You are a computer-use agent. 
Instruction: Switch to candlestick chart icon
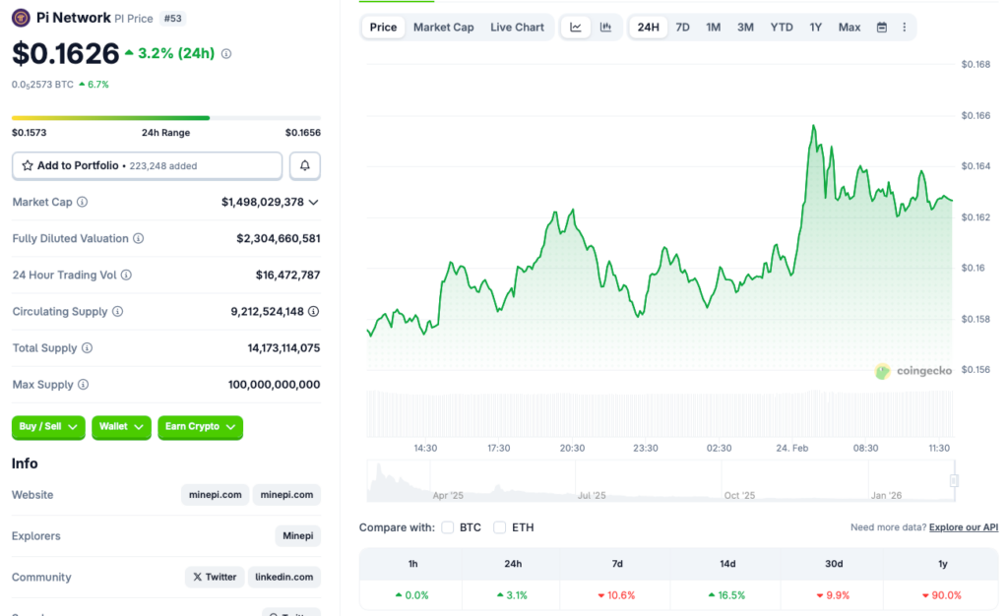605,27
